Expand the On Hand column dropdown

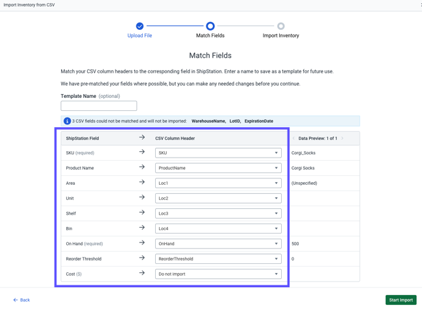(218, 244)
